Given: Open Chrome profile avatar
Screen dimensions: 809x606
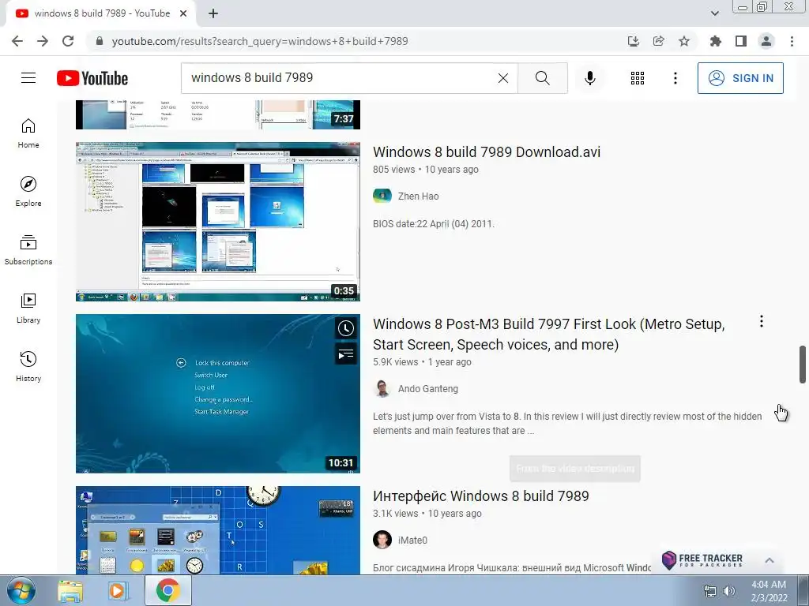Looking at the screenshot, I should pyautogui.click(x=766, y=41).
